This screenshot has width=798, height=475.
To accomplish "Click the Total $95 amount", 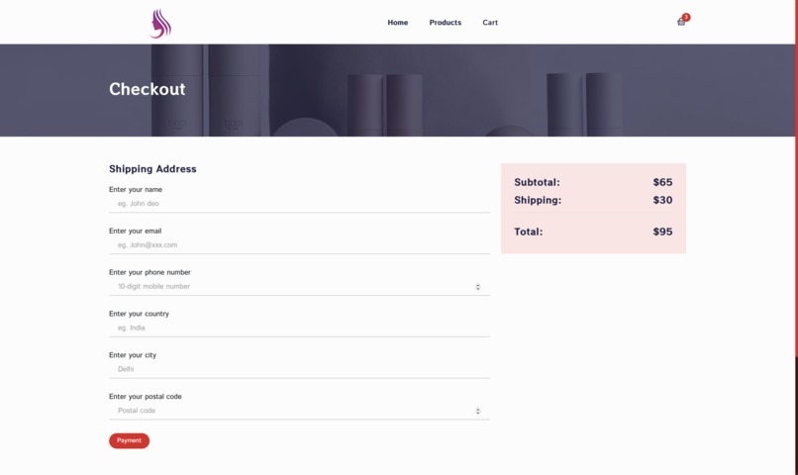I will coord(662,232).
